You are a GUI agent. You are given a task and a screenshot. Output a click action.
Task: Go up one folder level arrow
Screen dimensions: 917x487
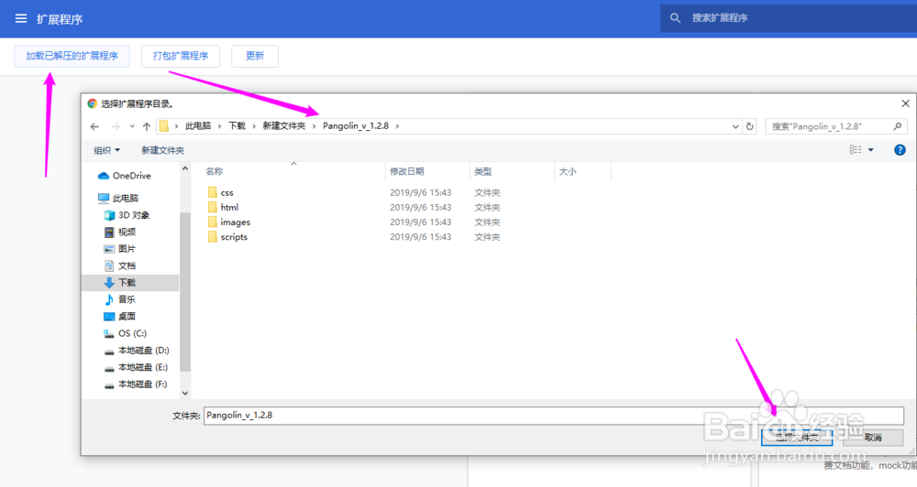146,126
